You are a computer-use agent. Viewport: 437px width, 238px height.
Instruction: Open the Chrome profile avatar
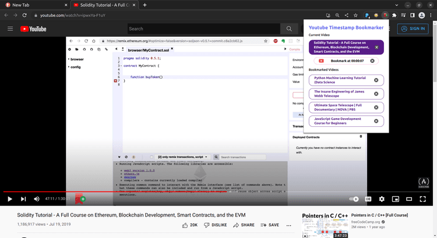[422, 15]
